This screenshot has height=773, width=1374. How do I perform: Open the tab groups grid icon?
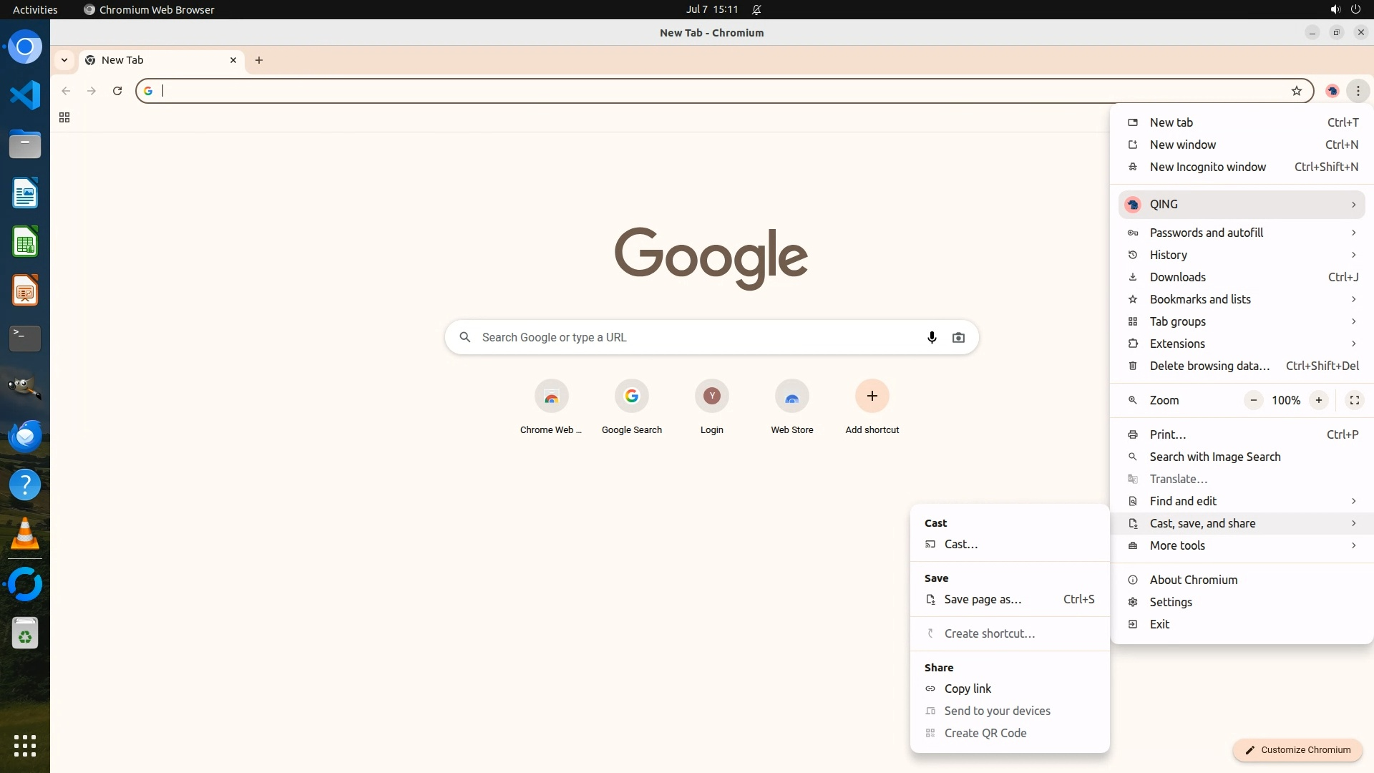coord(64,118)
